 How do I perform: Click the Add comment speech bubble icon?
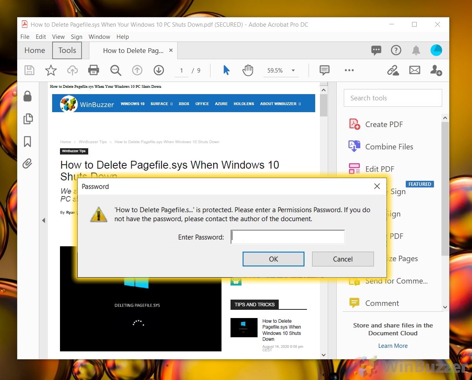(x=324, y=70)
